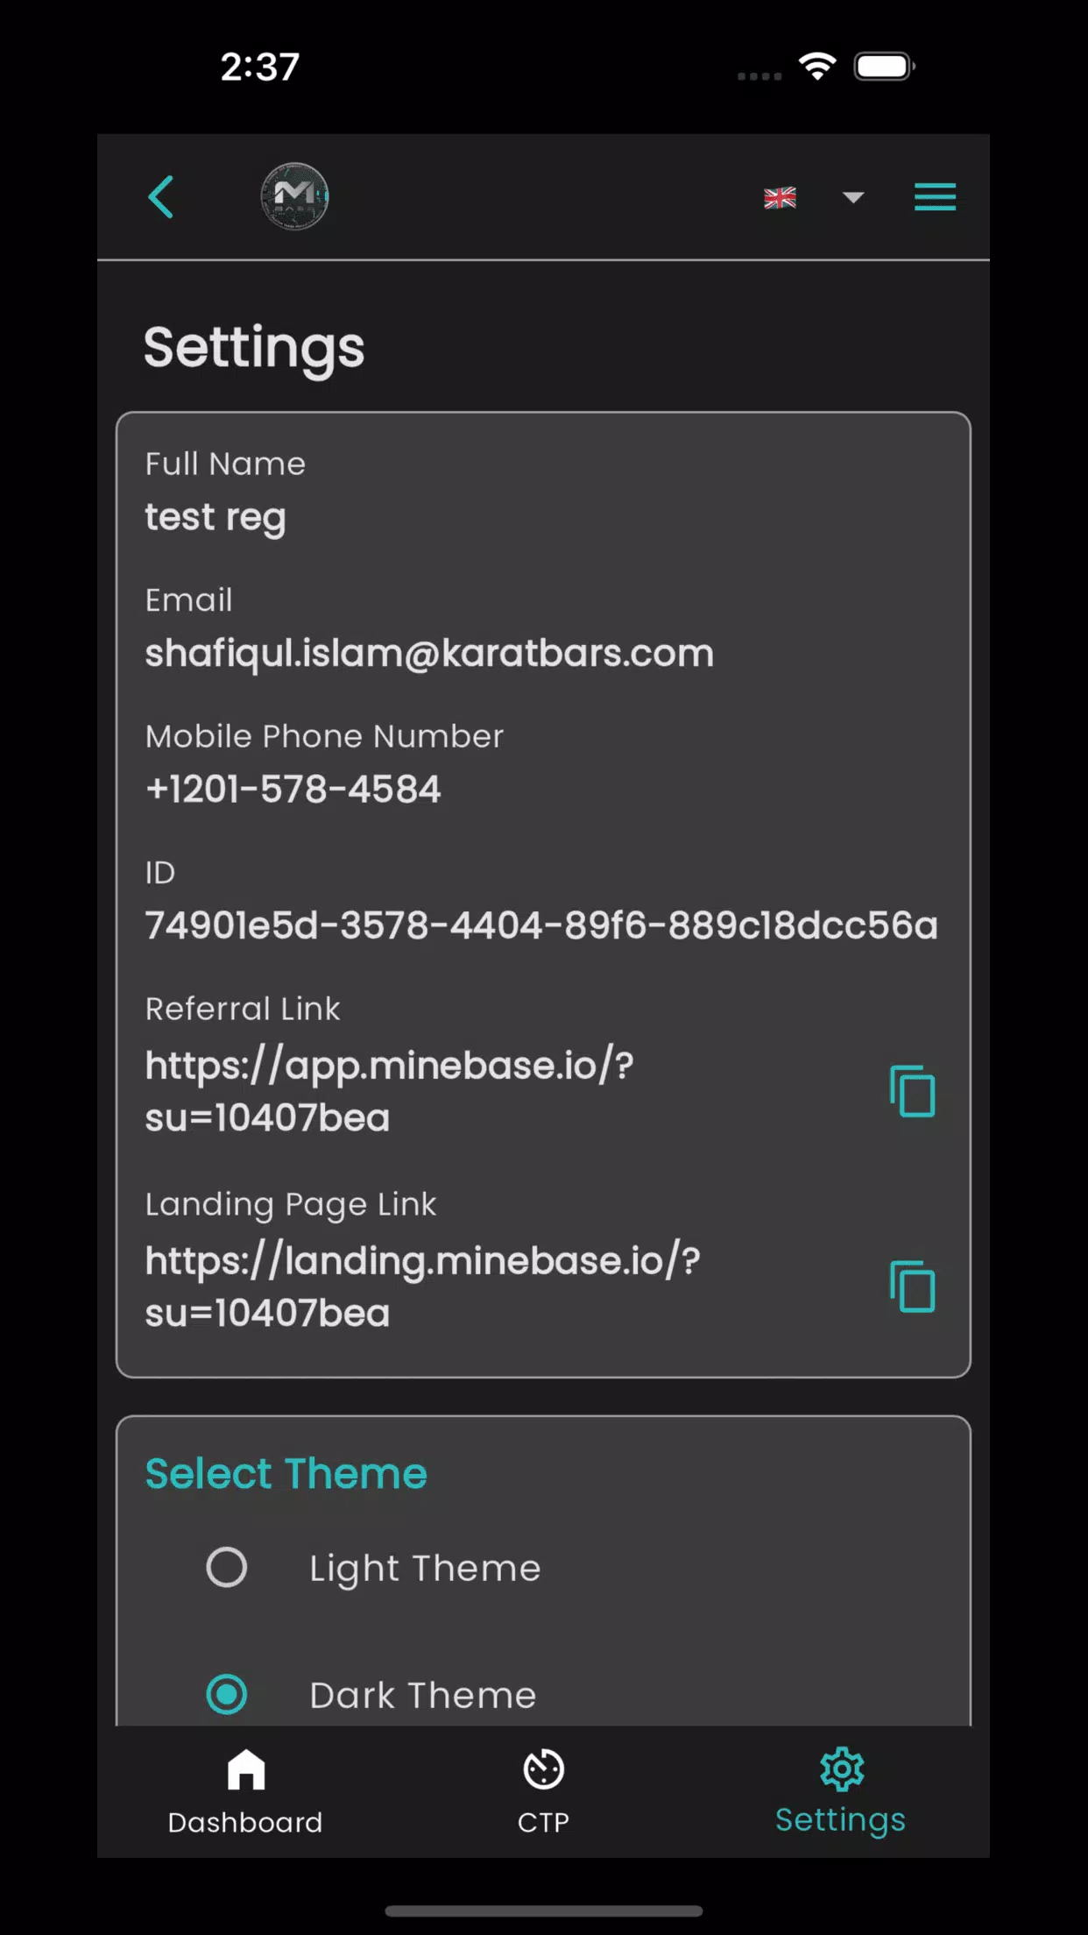Click the Light Theme label

[x=425, y=1569]
